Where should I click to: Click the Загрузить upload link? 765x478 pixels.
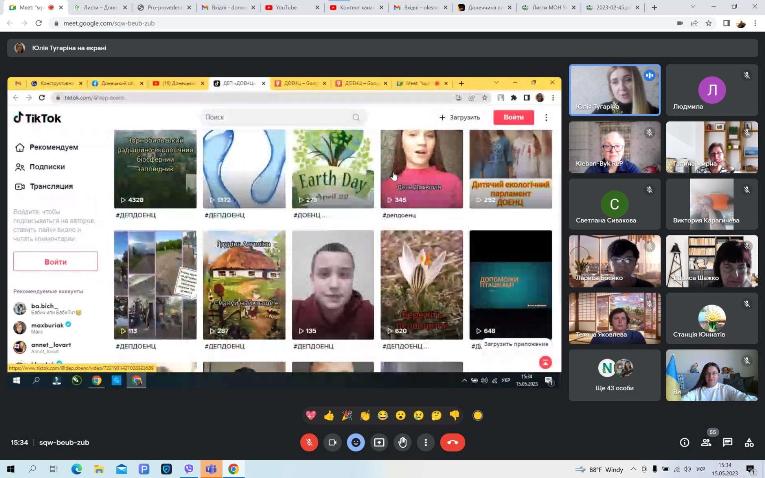(x=460, y=117)
